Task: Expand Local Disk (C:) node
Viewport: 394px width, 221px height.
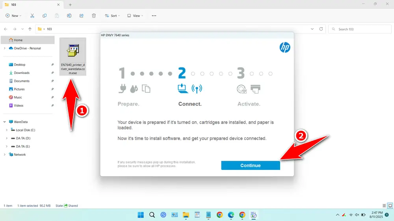Action: point(7,130)
